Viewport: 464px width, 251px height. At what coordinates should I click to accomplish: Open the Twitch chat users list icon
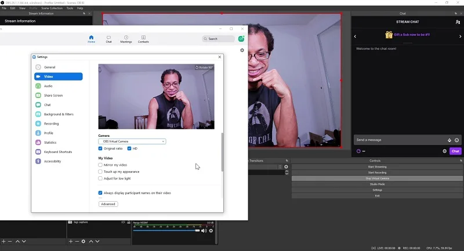click(458, 22)
